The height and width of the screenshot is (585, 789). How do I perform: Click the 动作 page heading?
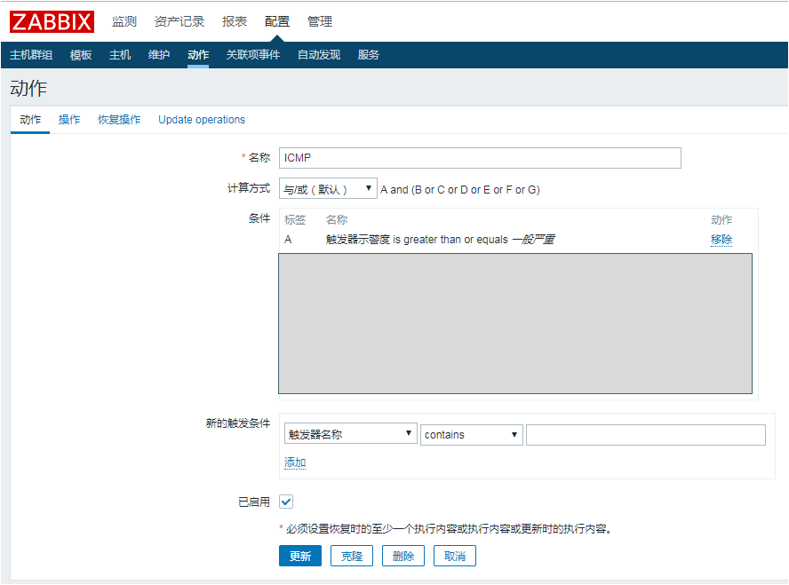coord(28,89)
